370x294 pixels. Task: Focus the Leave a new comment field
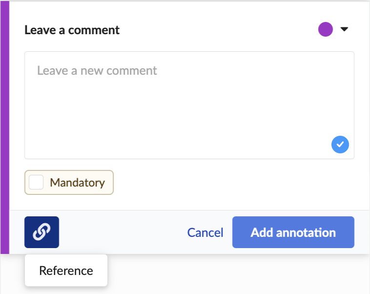pos(189,105)
